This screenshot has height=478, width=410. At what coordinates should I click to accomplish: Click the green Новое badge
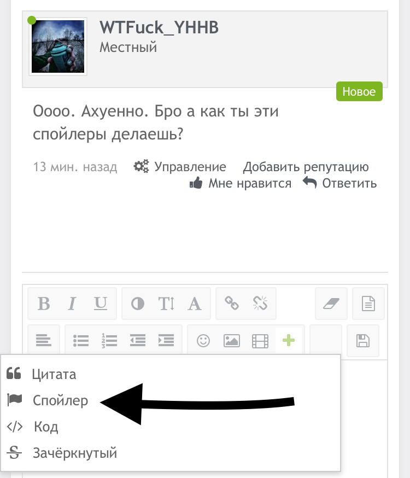[x=359, y=91]
